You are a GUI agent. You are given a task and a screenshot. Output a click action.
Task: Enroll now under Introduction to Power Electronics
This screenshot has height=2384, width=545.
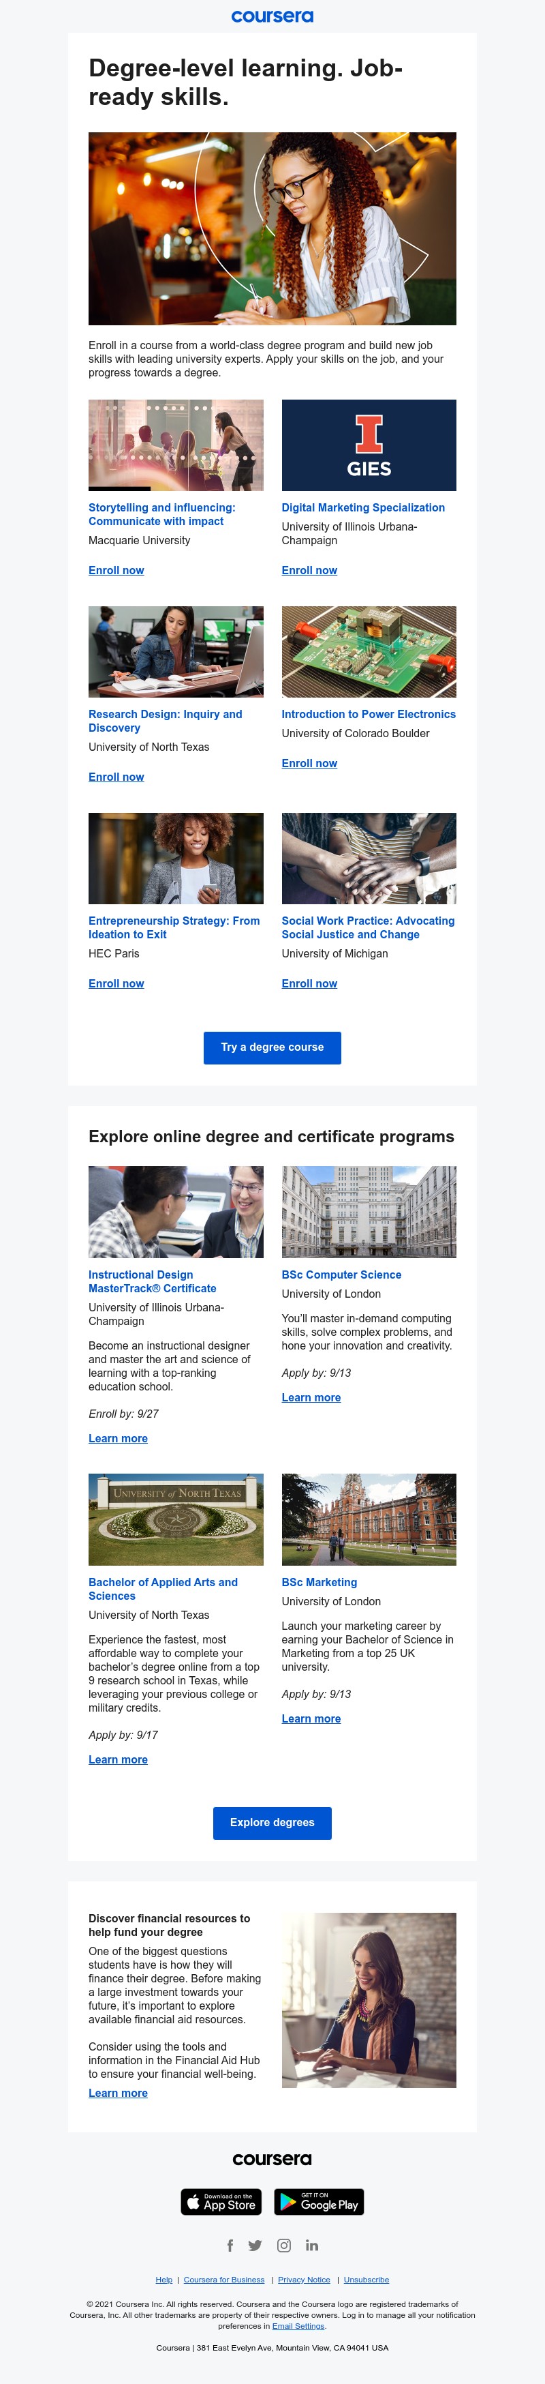pyautogui.click(x=310, y=764)
